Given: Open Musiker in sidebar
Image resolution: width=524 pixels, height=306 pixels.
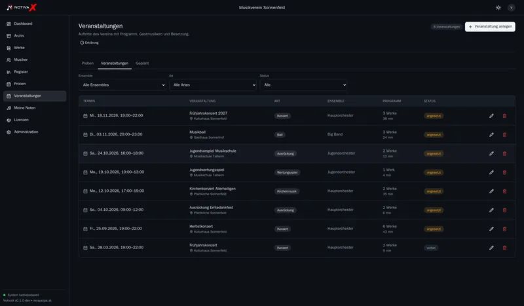Looking at the screenshot, I should (x=35, y=60).
